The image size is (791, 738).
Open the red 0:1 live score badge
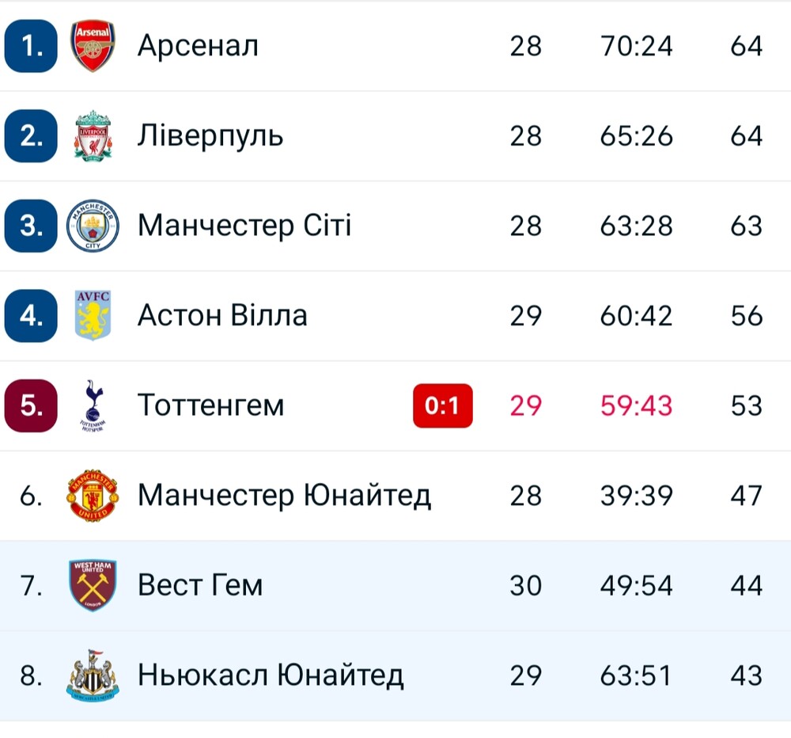443,405
